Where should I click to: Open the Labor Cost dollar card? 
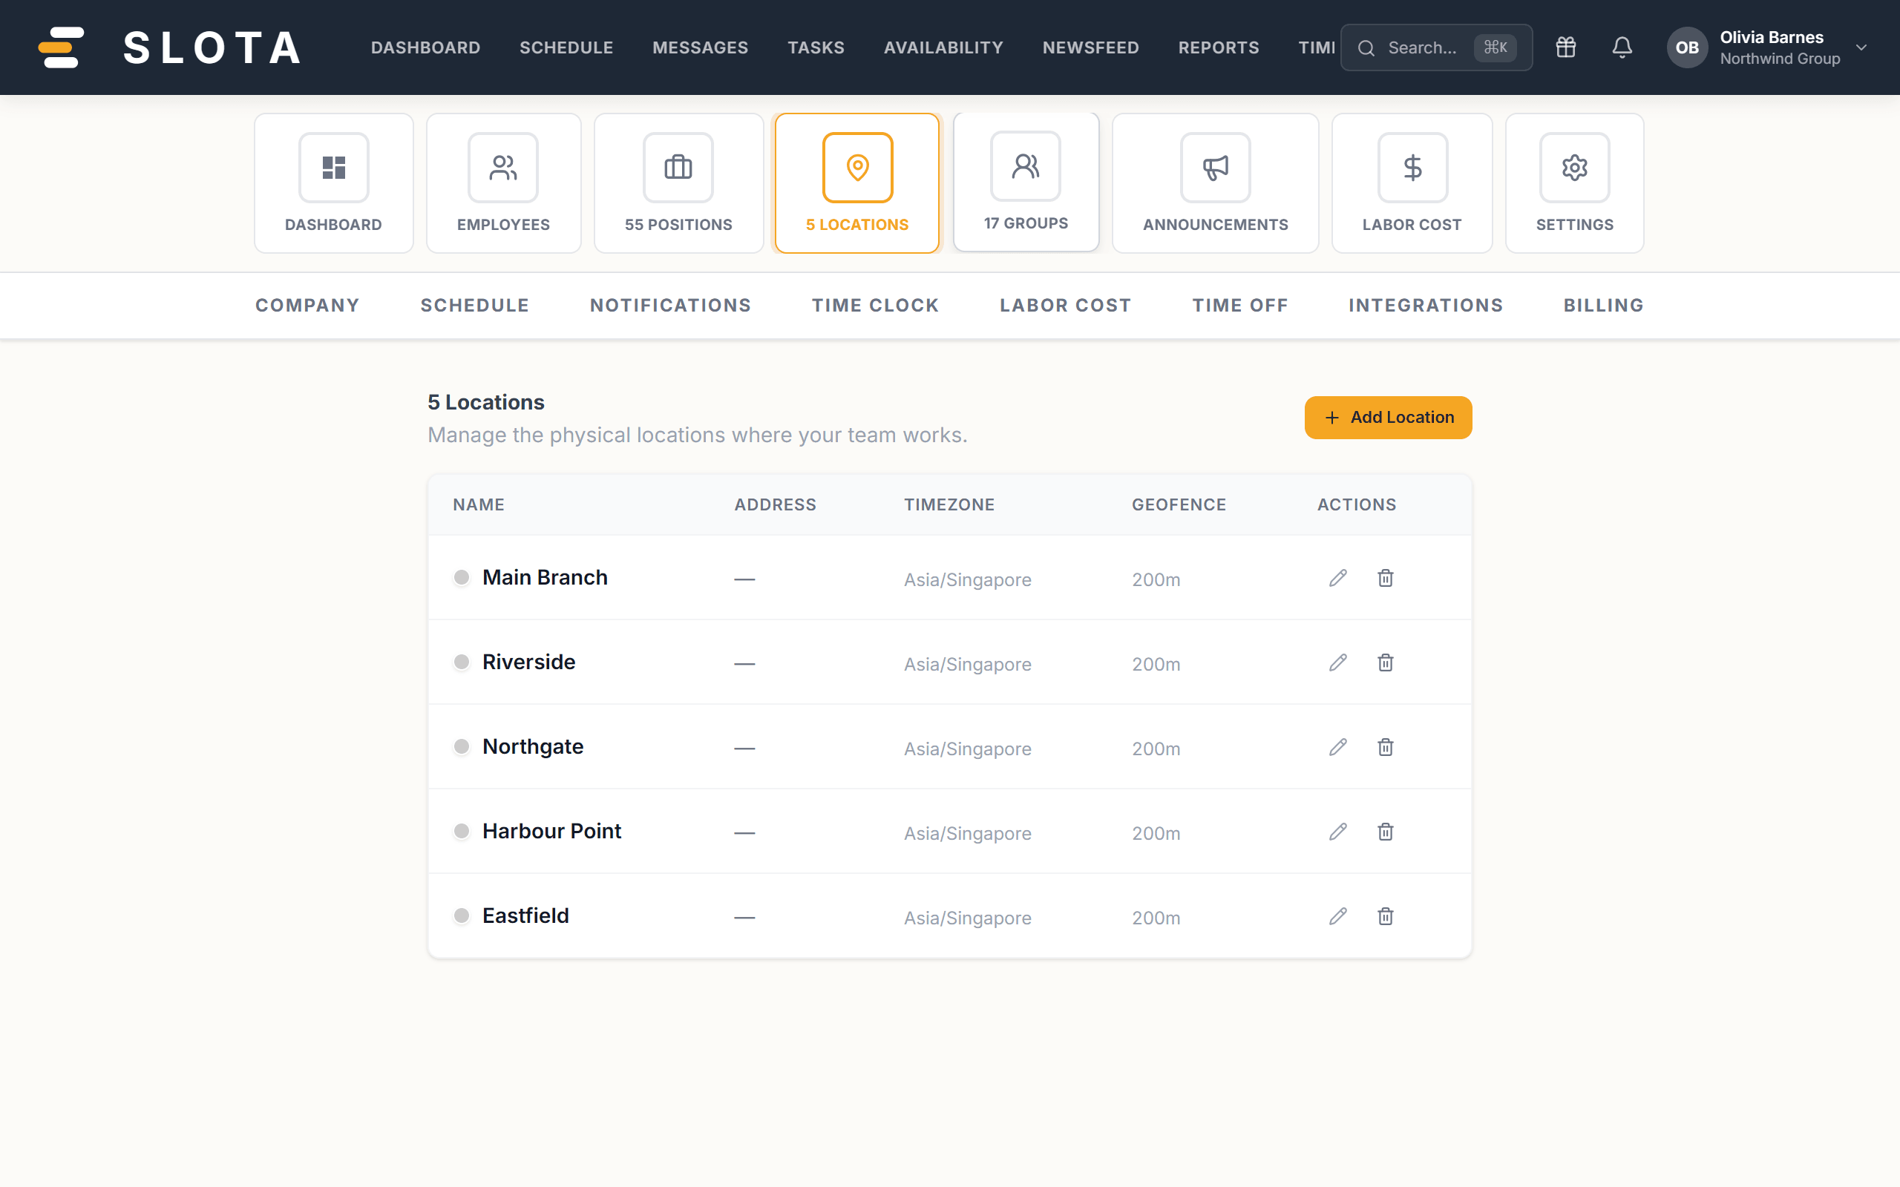(1412, 183)
